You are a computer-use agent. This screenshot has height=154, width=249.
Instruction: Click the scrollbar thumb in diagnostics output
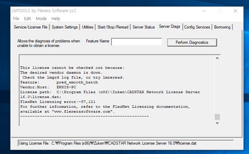(217, 117)
